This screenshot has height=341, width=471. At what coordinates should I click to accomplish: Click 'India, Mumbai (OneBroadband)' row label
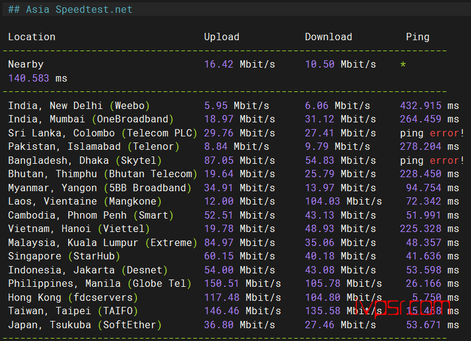click(91, 119)
